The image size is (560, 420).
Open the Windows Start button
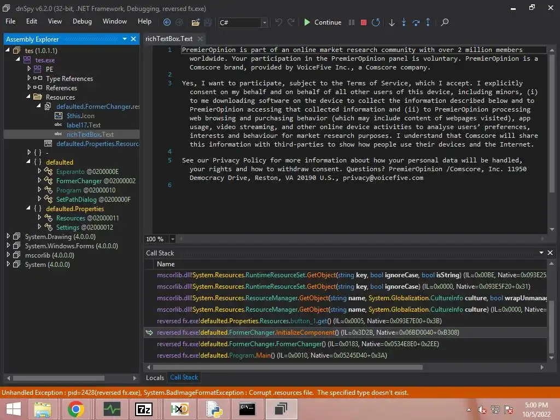[14, 409]
